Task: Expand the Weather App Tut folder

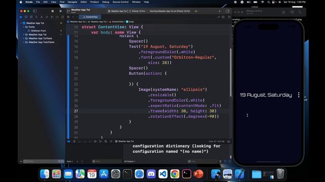Action: pos(24,34)
